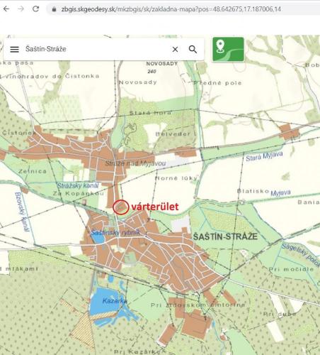
Task: Click the ŠAŠTÍN-STRÁŽE town label
Action: 225,236
